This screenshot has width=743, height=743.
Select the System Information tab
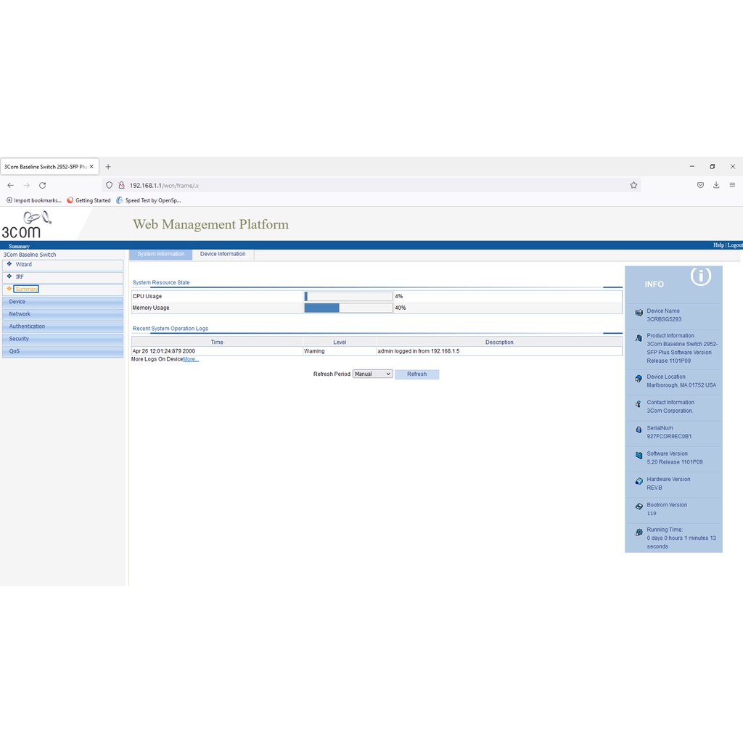tap(160, 254)
